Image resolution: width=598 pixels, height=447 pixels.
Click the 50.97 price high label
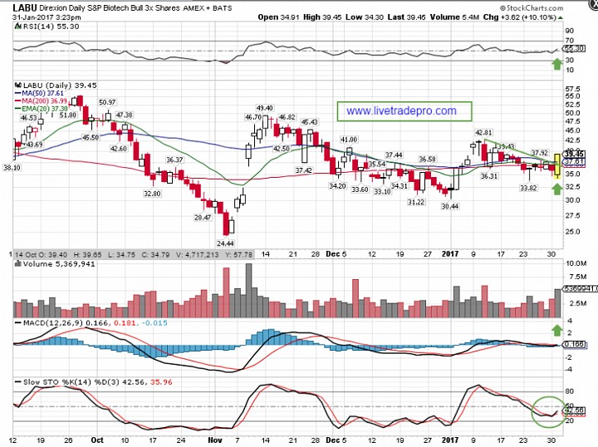click(107, 102)
